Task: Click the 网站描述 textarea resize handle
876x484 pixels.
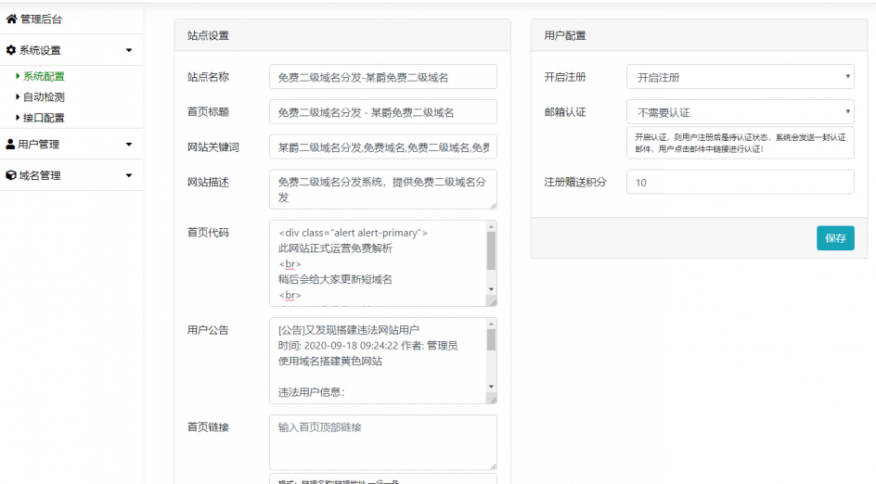Action: pos(494,206)
